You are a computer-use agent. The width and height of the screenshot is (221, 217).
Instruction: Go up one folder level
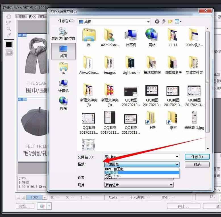[x=164, y=22]
